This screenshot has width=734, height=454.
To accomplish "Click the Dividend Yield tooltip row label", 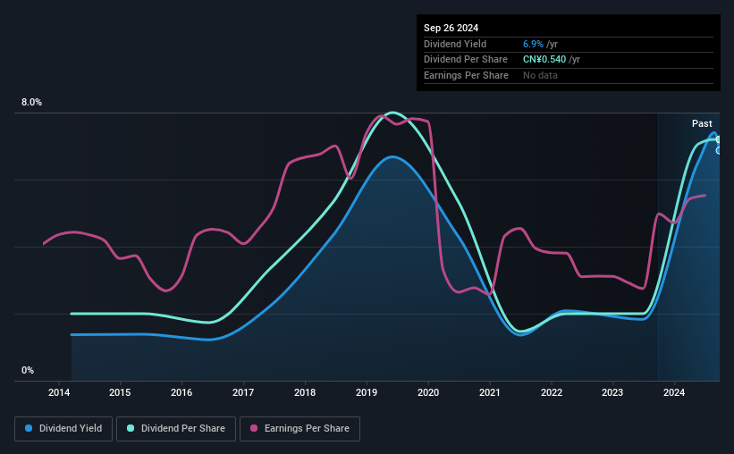I will (455, 44).
